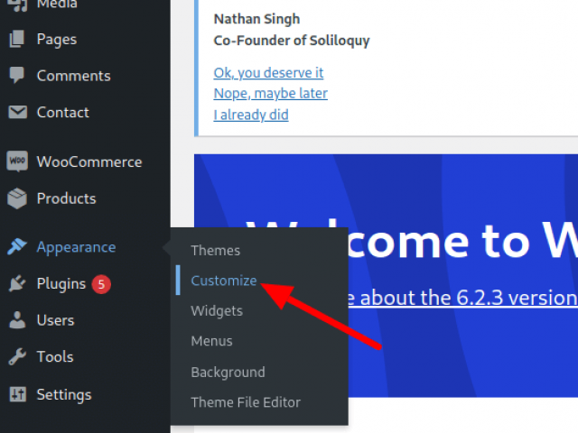Click the Contact envelope icon
The width and height of the screenshot is (578, 433).
pyautogui.click(x=17, y=113)
